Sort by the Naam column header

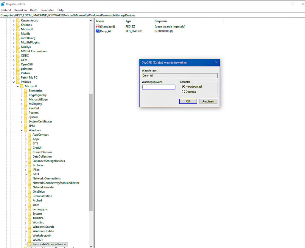109,21
